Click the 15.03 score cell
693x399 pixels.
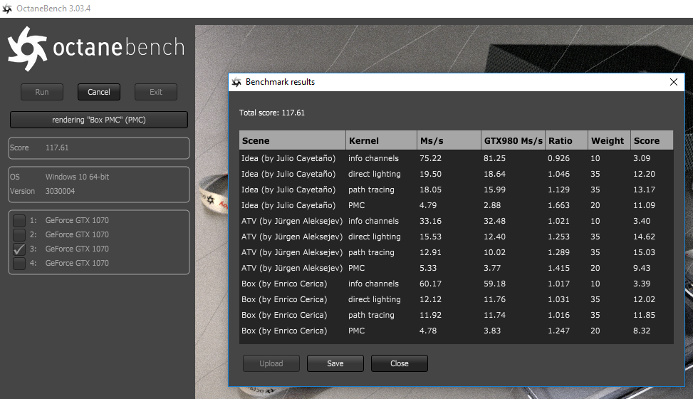pos(644,253)
